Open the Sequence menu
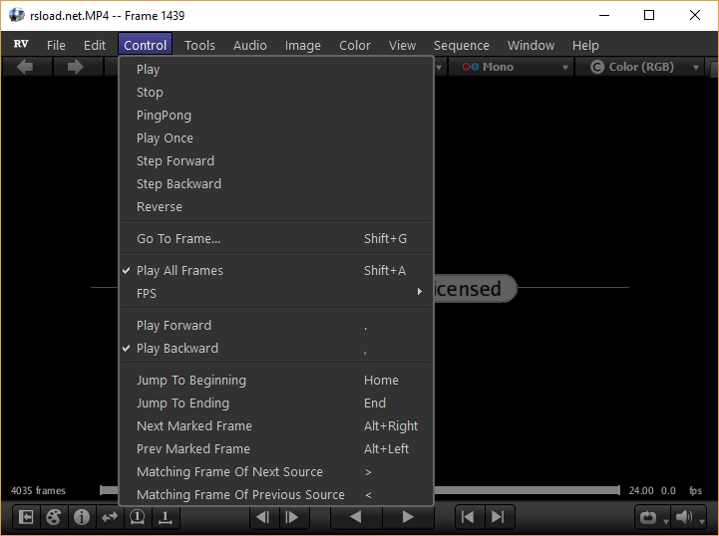Image resolution: width=719 pixels, height=536 pixels. point(462,45)
